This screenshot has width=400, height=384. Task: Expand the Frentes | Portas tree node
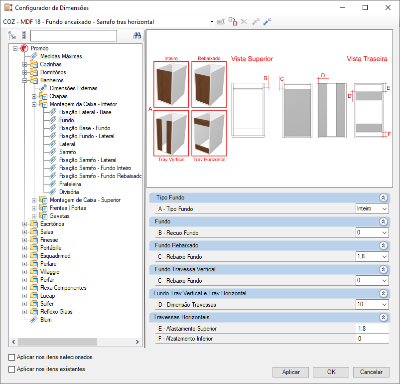(34, 208)
